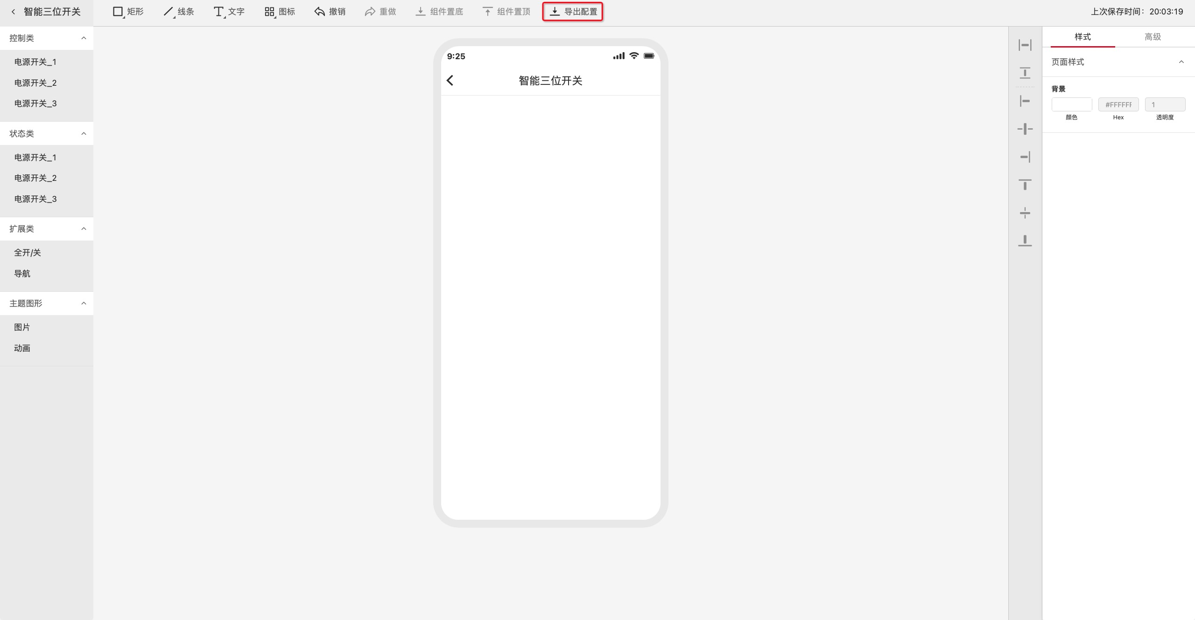Select the 线条 line tool
The width and height of the screenshot is (1195, 620).
tap(178, 12)
